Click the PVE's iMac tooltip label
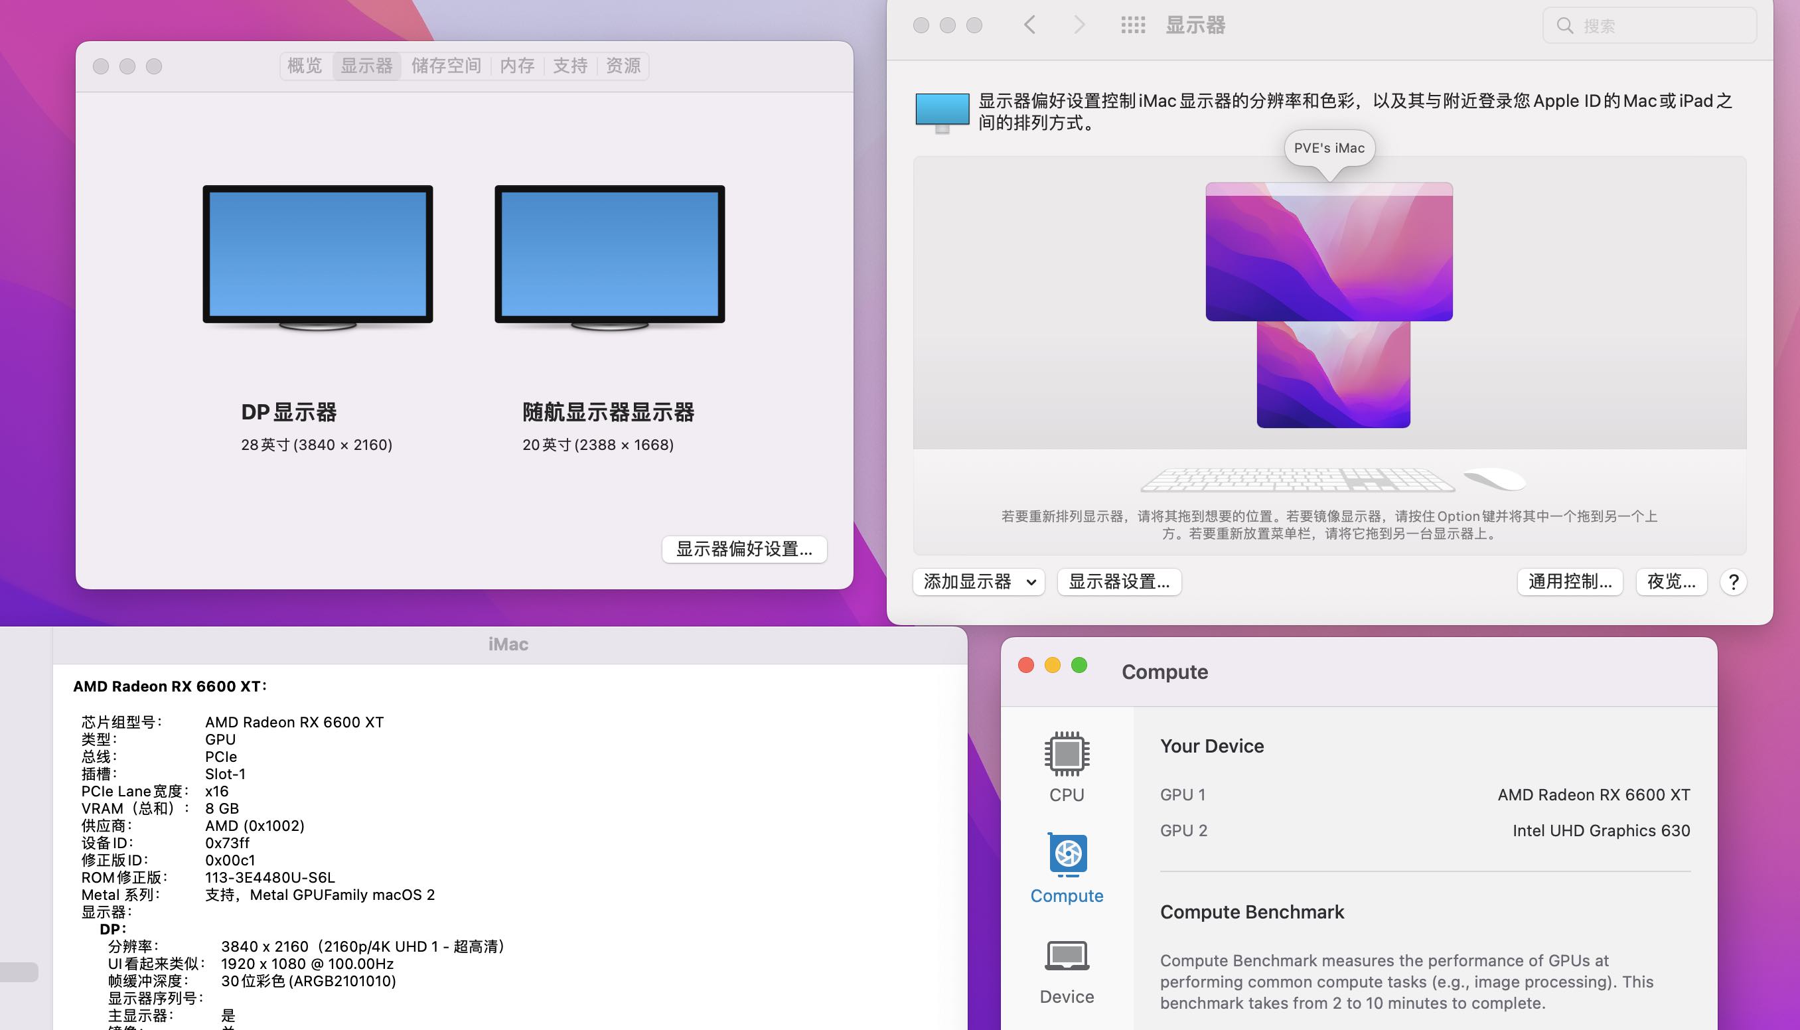 pos(1329,149)
